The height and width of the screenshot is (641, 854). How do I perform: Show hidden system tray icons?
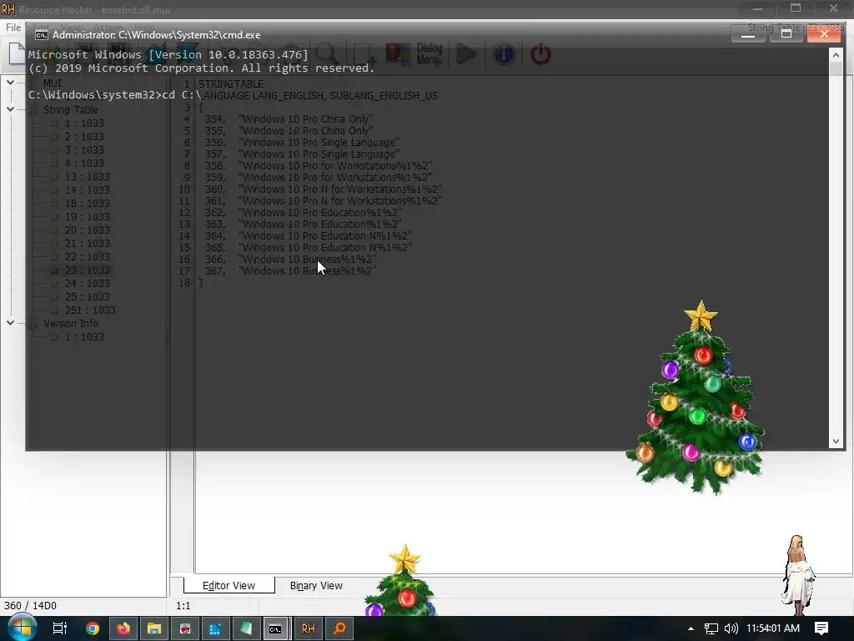click(691, 628)
